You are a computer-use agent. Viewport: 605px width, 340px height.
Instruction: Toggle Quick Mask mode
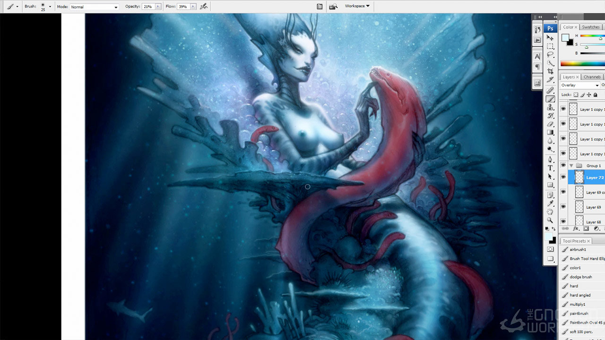tap(550, 249)
